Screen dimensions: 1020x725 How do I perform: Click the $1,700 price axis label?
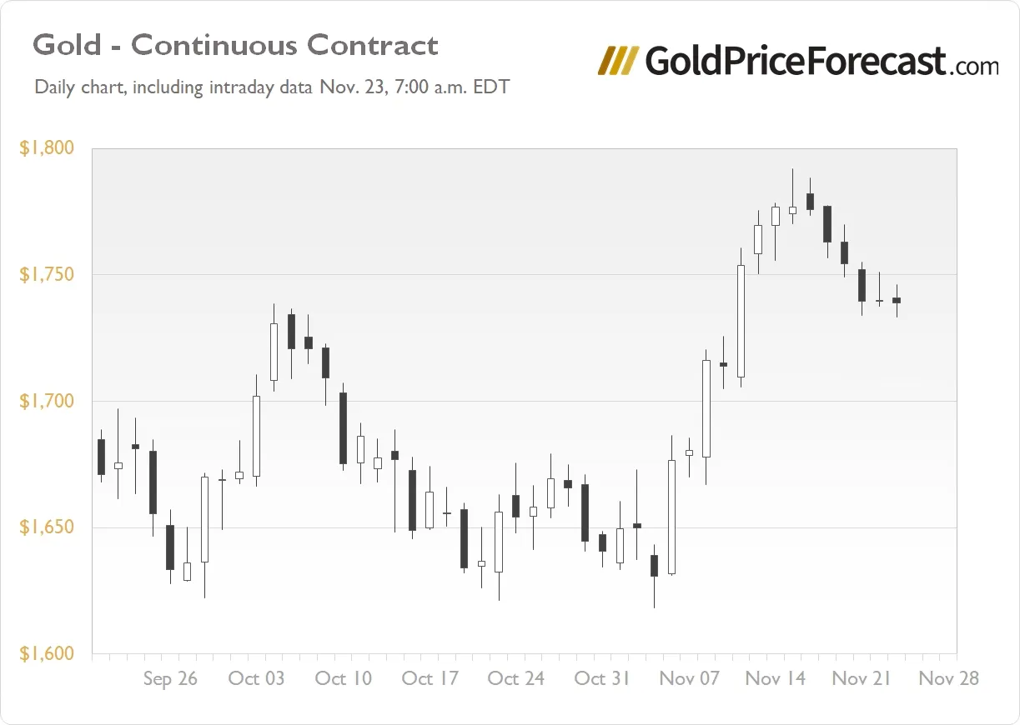47,402
